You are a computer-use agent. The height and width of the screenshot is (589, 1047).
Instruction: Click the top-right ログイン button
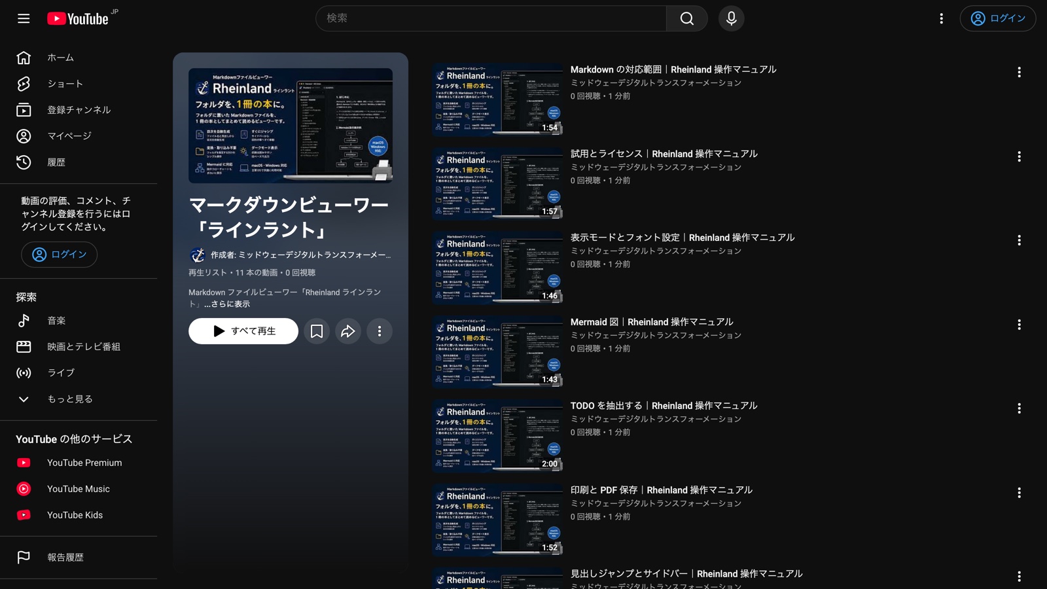point(997,18)
